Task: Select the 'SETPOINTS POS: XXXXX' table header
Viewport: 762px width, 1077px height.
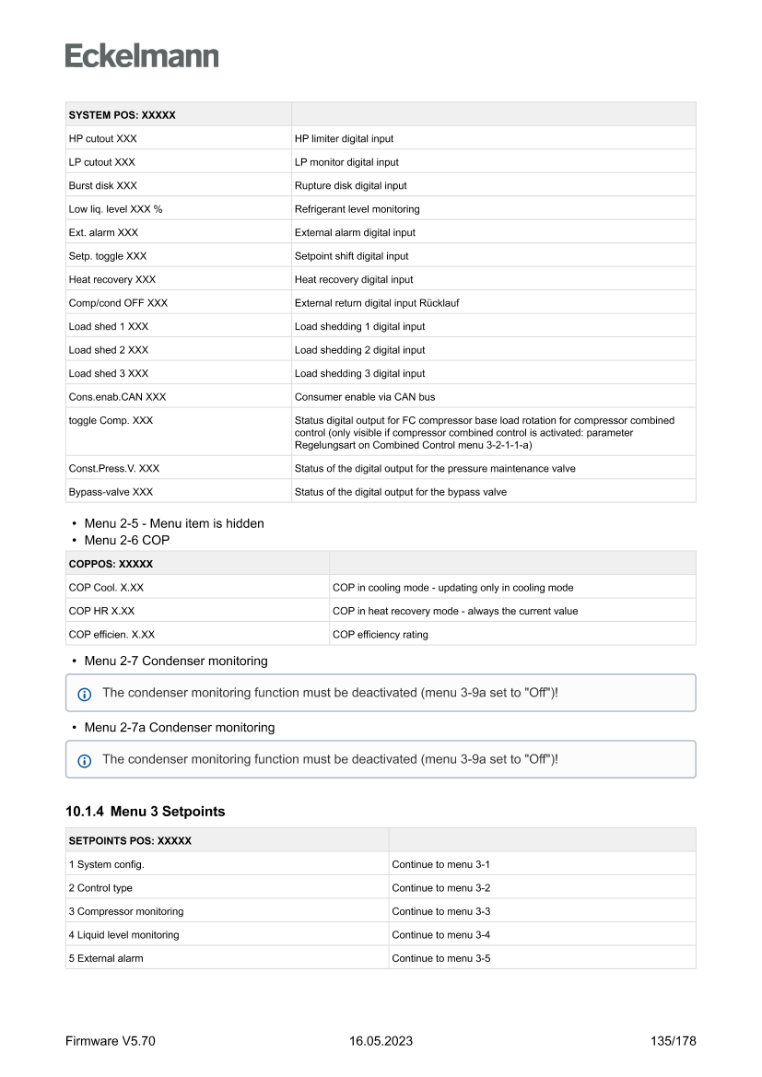Action: [130, 841]
